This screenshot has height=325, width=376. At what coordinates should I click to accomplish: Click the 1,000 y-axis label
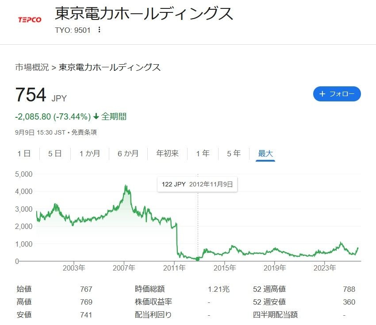[24, 244]
